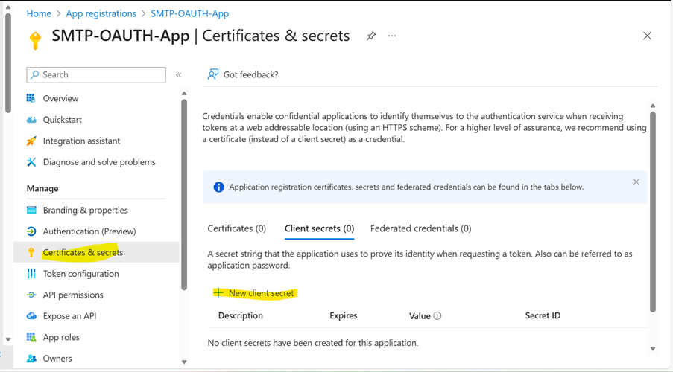Screen dimensions: 673x372
Task: Go to App registrations breadcrumb
Action: [x=101, y=13]
